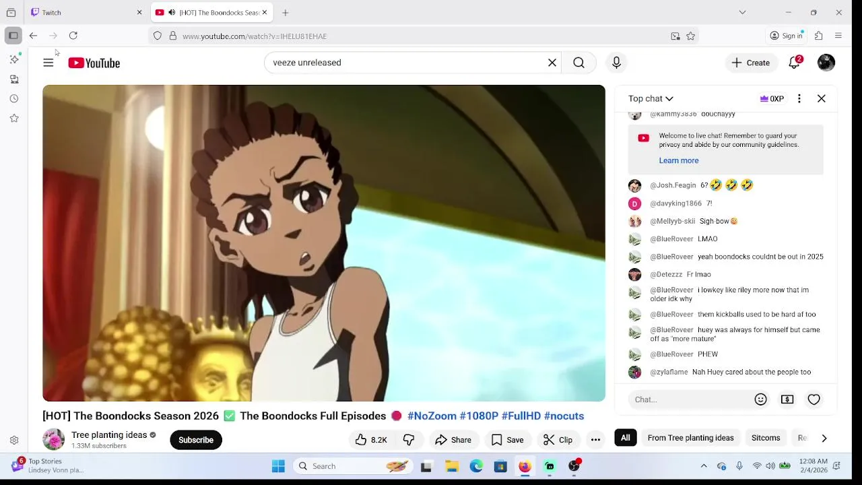This screenshot has height=485, width=862.
Task: Click the Boondocks video player
Action: pos(324,243)
